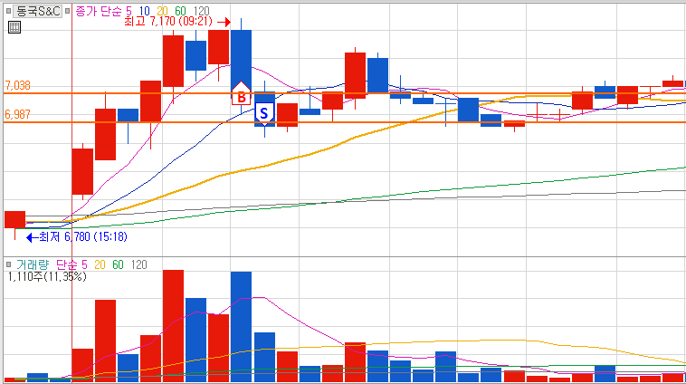Select the price MA period 120 label
Screen dimensions: 686x384
click(201, 11)
